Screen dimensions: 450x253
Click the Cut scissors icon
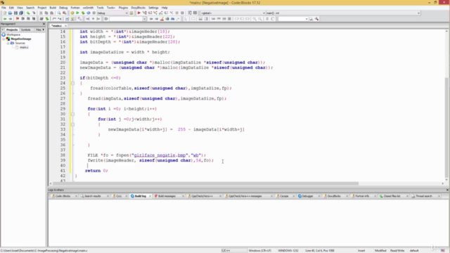coord(41,13)
